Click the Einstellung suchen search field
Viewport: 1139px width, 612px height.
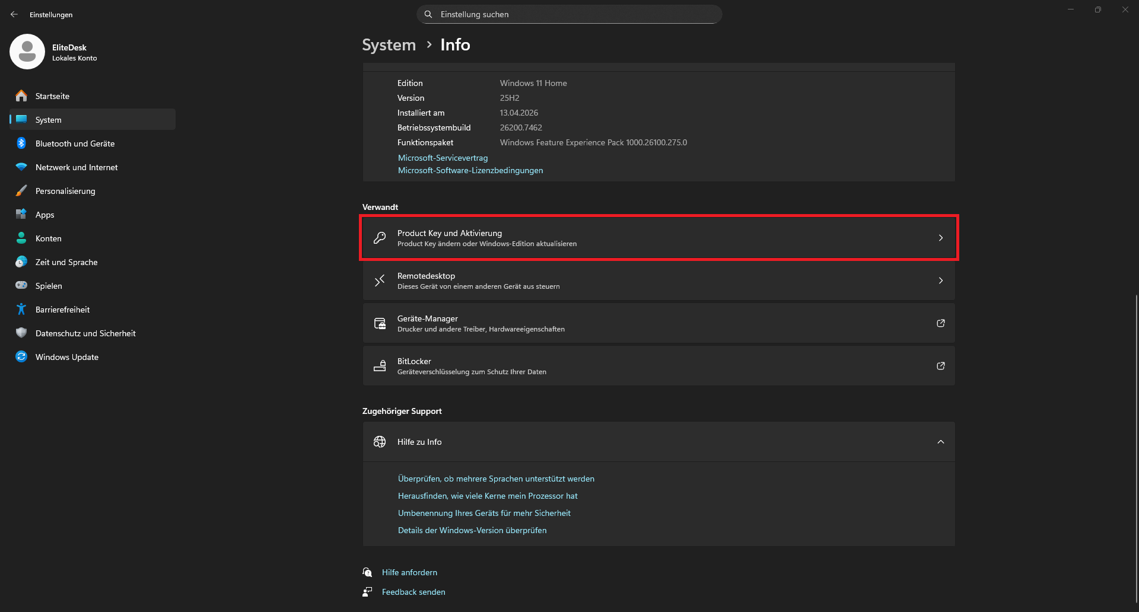(x=569, y=14)
